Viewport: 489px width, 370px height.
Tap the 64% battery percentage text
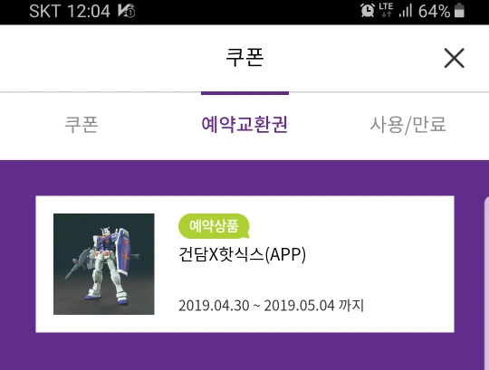[434, 11]
